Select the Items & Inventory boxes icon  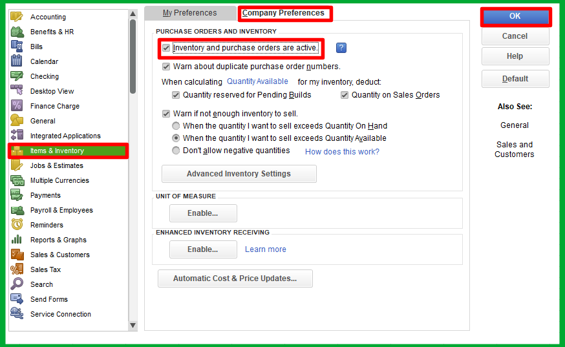pyautogui.click(x=17, y=151)
